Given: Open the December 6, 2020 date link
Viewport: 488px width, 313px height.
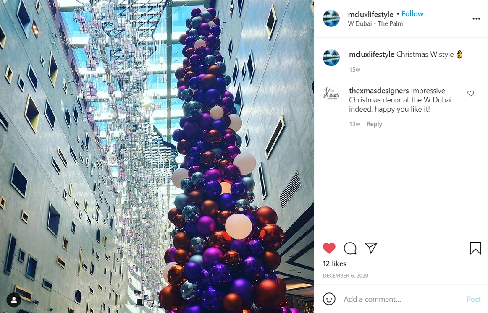Looking at the screenshot, I should coord(346,276).
